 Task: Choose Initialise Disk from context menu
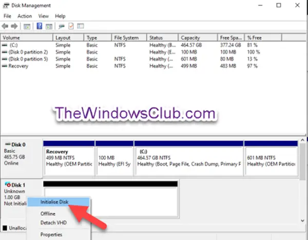59,202
